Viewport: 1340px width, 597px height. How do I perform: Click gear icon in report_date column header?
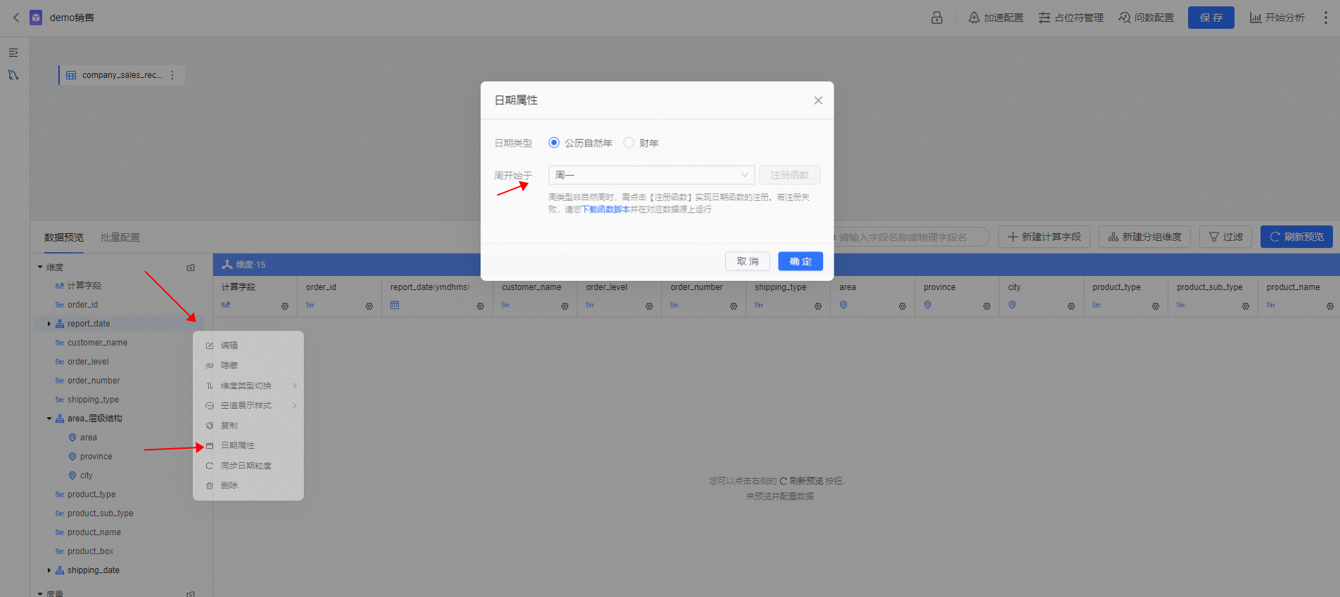[x=480, y=306]
